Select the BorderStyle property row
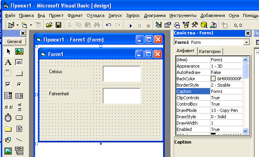The image size is (259, 157). [209, 85]
